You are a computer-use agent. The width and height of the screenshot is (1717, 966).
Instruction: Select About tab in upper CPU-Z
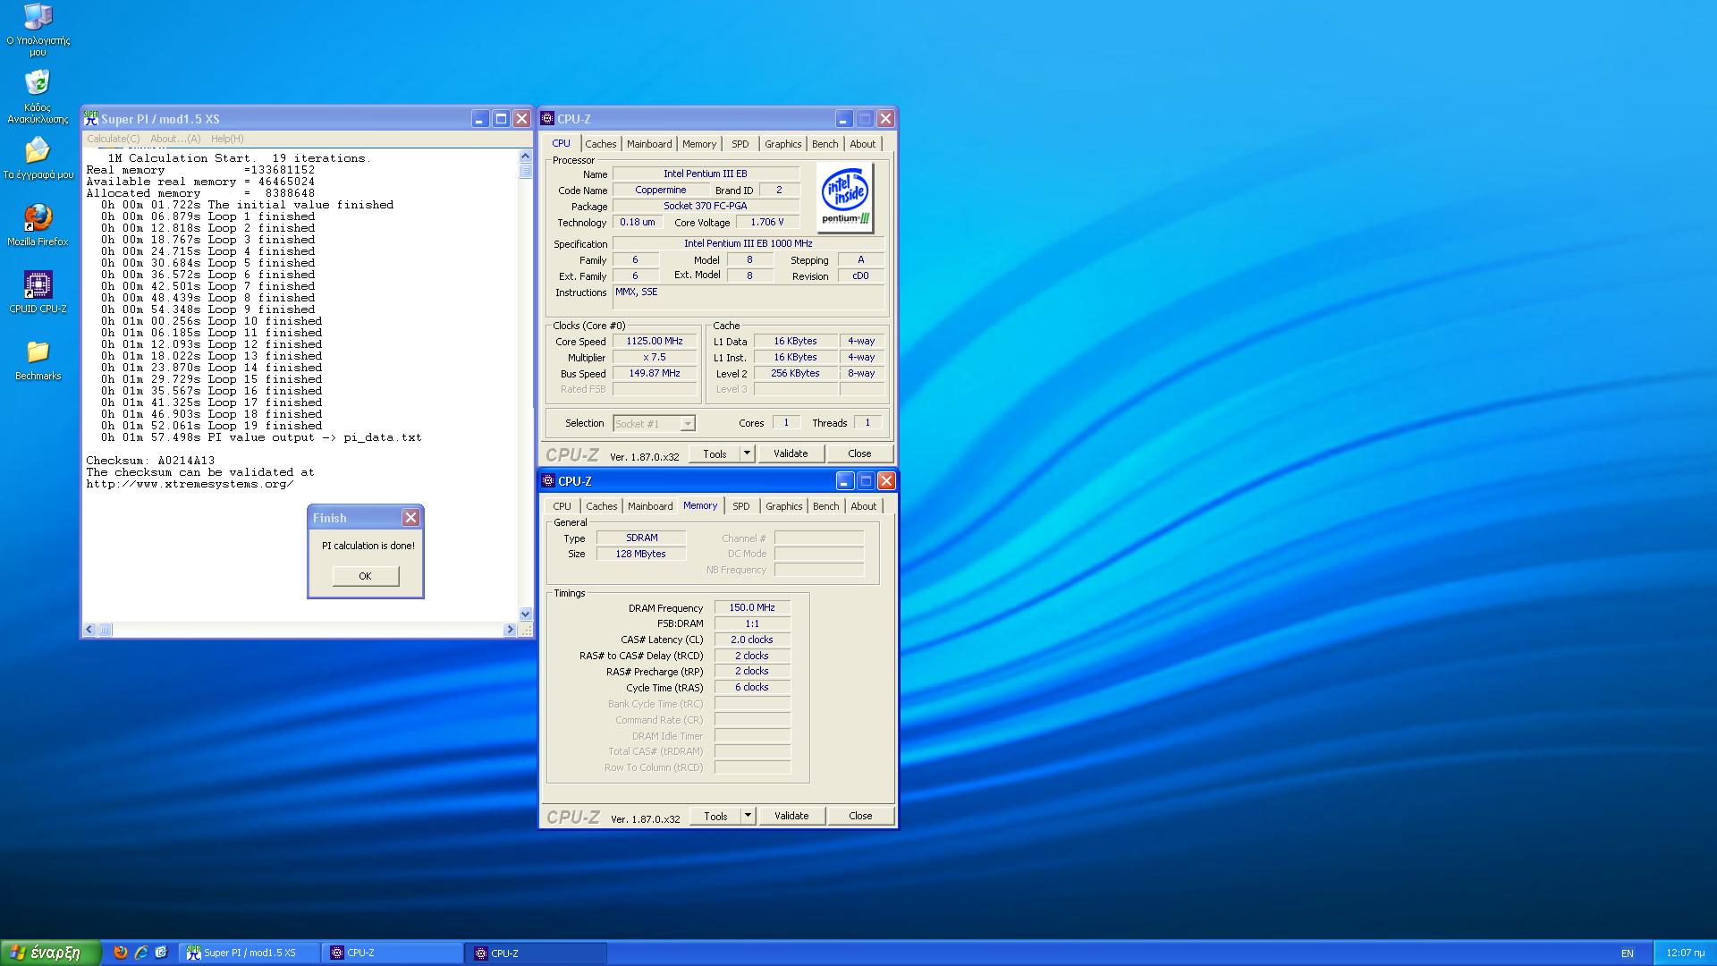point(863,144)
